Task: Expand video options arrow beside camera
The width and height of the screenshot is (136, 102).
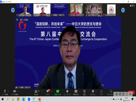Action: click(x=19, y=91)
